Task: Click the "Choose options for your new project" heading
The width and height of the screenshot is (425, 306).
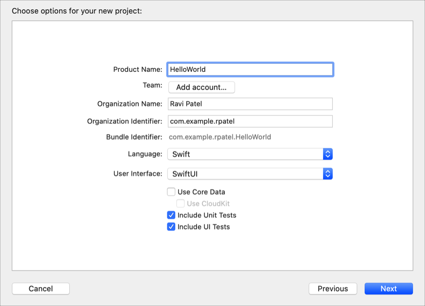Action: click(x=77, y=11)
